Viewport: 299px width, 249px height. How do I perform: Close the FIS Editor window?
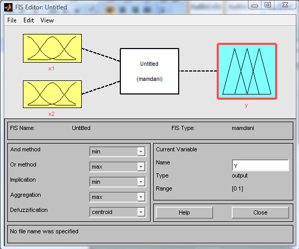click(285, 5)
